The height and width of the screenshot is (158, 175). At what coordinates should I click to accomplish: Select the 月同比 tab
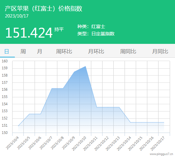(160, 51)
